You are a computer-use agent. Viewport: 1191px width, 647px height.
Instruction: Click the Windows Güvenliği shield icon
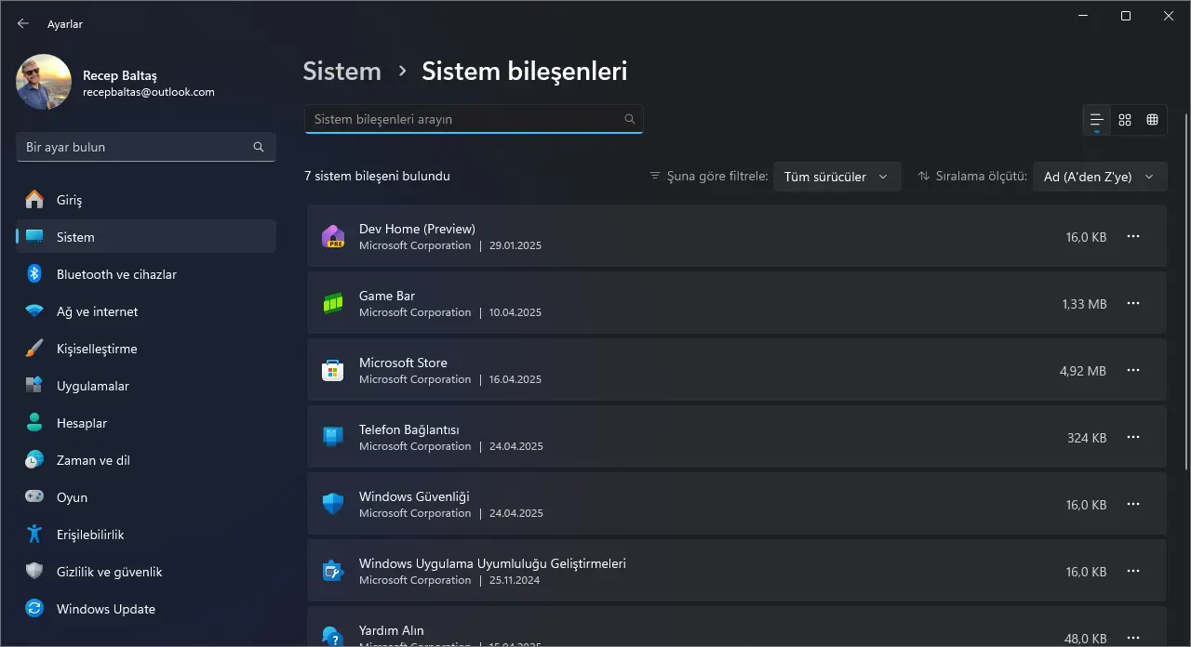point(333,504)
